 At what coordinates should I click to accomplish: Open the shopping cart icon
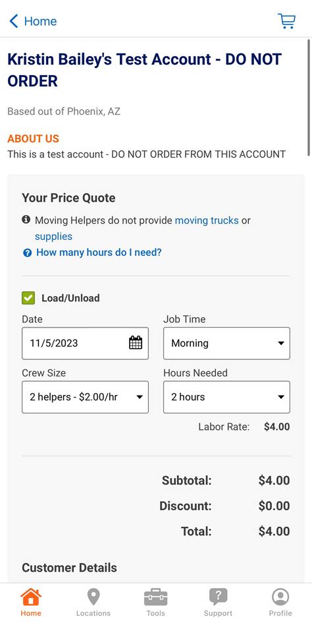tap(286, 21)
